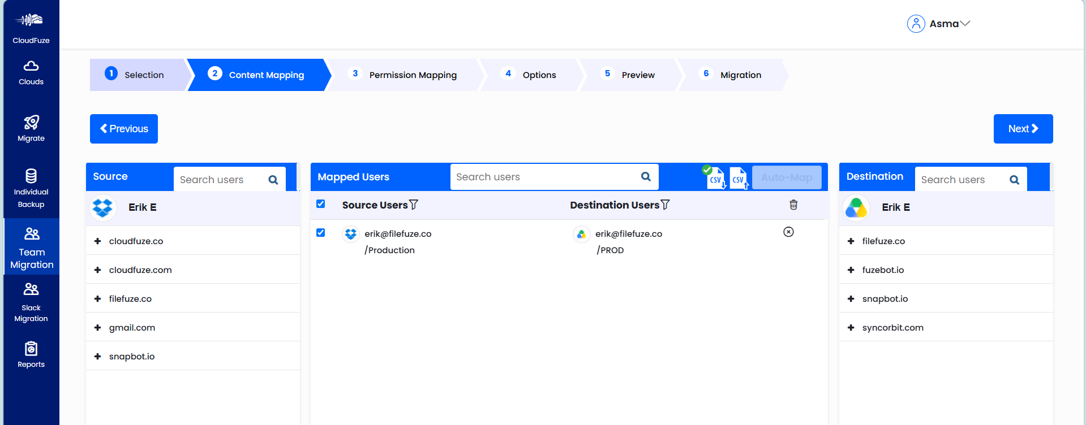Click the Previous button
The image size is (1086, 425).
point(124,129)
